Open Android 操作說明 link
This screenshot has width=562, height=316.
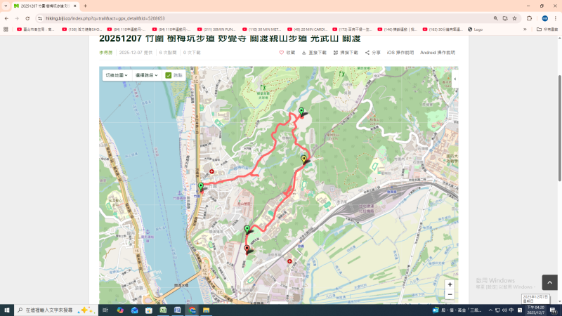(437, 53)
